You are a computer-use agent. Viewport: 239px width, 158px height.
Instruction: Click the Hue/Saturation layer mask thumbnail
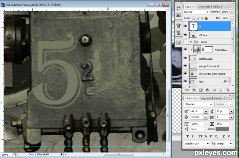[x=209, y=49]
